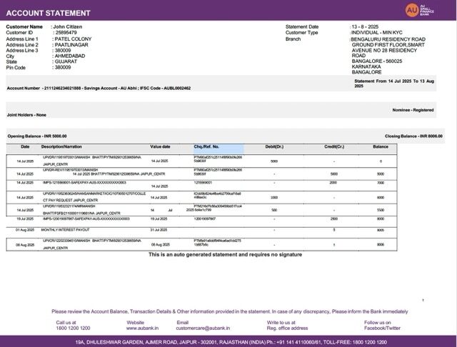Select the Statement From 14 Jul 2025 period text
457x347 pixels.
tap(394, 84)
